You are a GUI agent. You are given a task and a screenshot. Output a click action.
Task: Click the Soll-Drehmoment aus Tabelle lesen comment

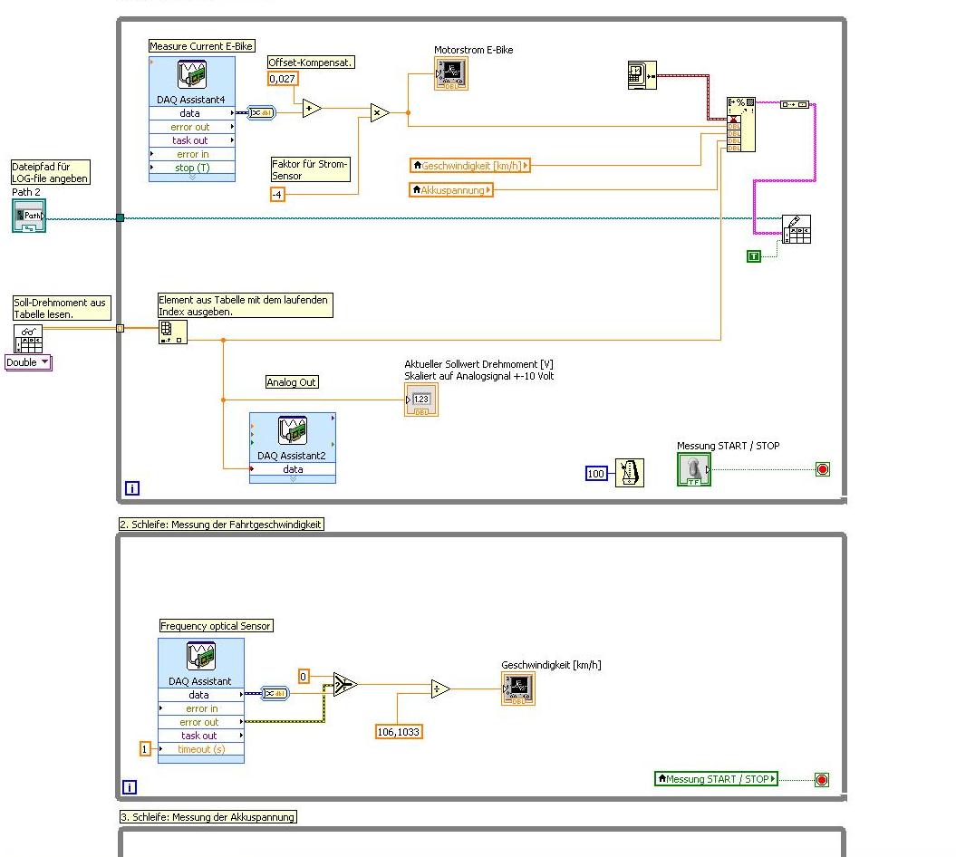click(62, 308)
